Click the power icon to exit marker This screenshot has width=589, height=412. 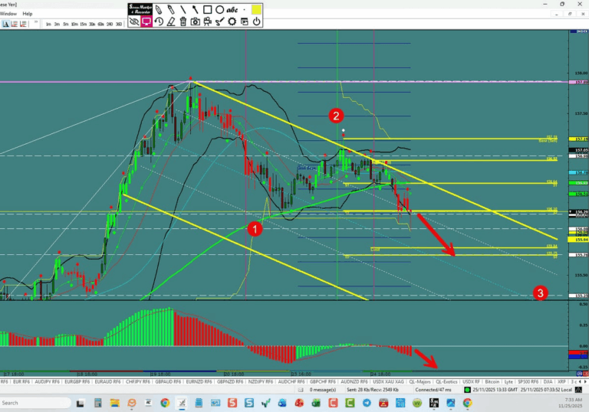(x=257, y=21)
